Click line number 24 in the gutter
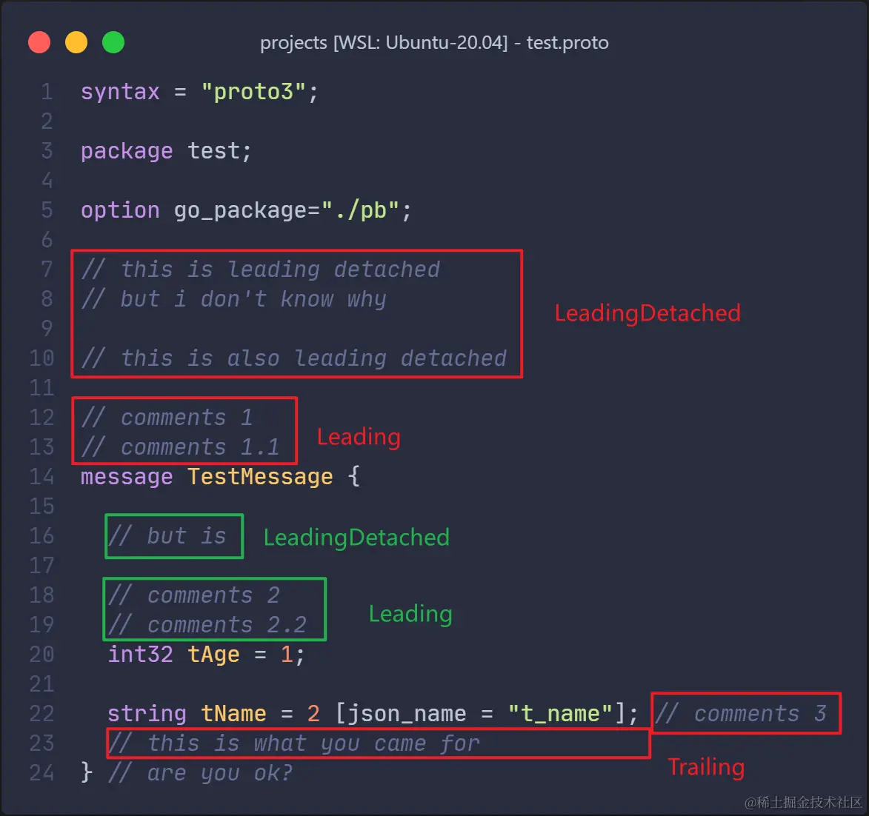869x816 pixels. click(x=41, y=773)
